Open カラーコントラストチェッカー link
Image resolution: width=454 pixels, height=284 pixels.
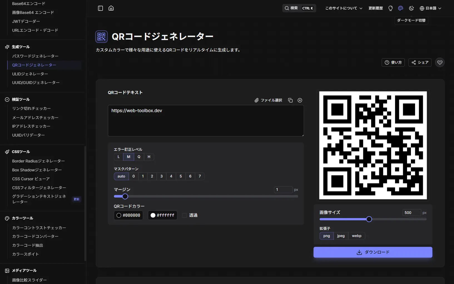[x=39, y=228]
